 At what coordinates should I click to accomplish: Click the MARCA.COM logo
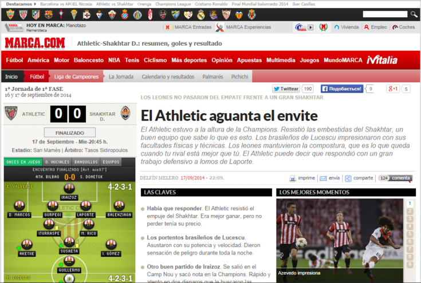[x=35, y=43]
